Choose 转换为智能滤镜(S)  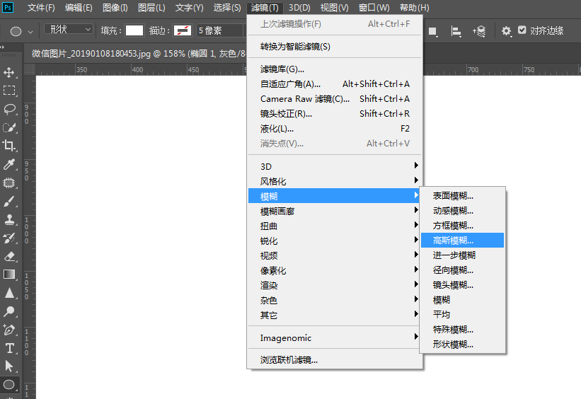click(335, 47)
